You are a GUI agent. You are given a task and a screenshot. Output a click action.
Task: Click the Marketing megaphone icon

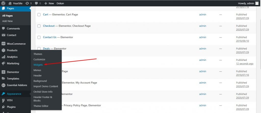tap(4, 63)
